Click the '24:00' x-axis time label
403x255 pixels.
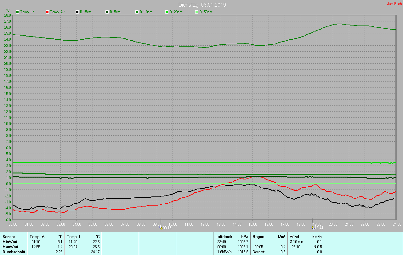(397, 224)
